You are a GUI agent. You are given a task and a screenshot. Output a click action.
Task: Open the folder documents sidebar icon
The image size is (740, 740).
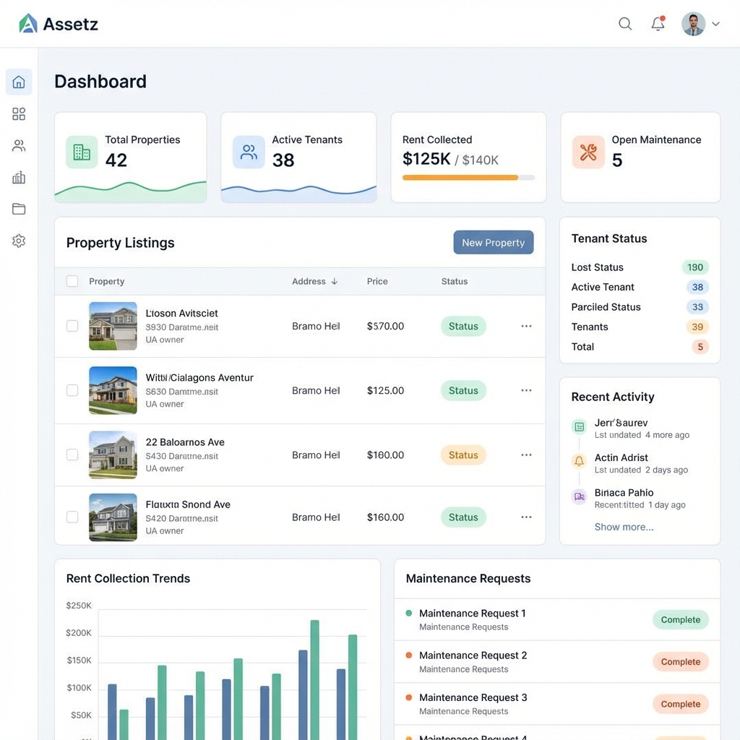coord(19,210)
